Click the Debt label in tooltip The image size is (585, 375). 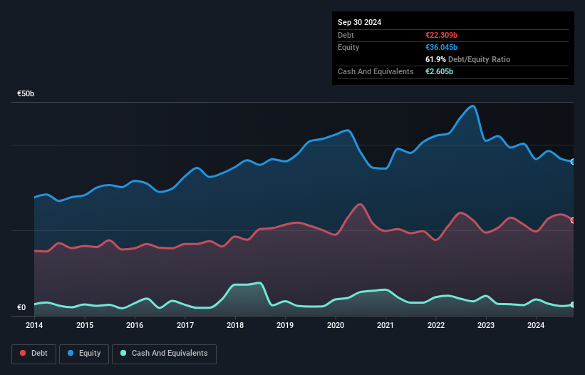click(346, 35)
